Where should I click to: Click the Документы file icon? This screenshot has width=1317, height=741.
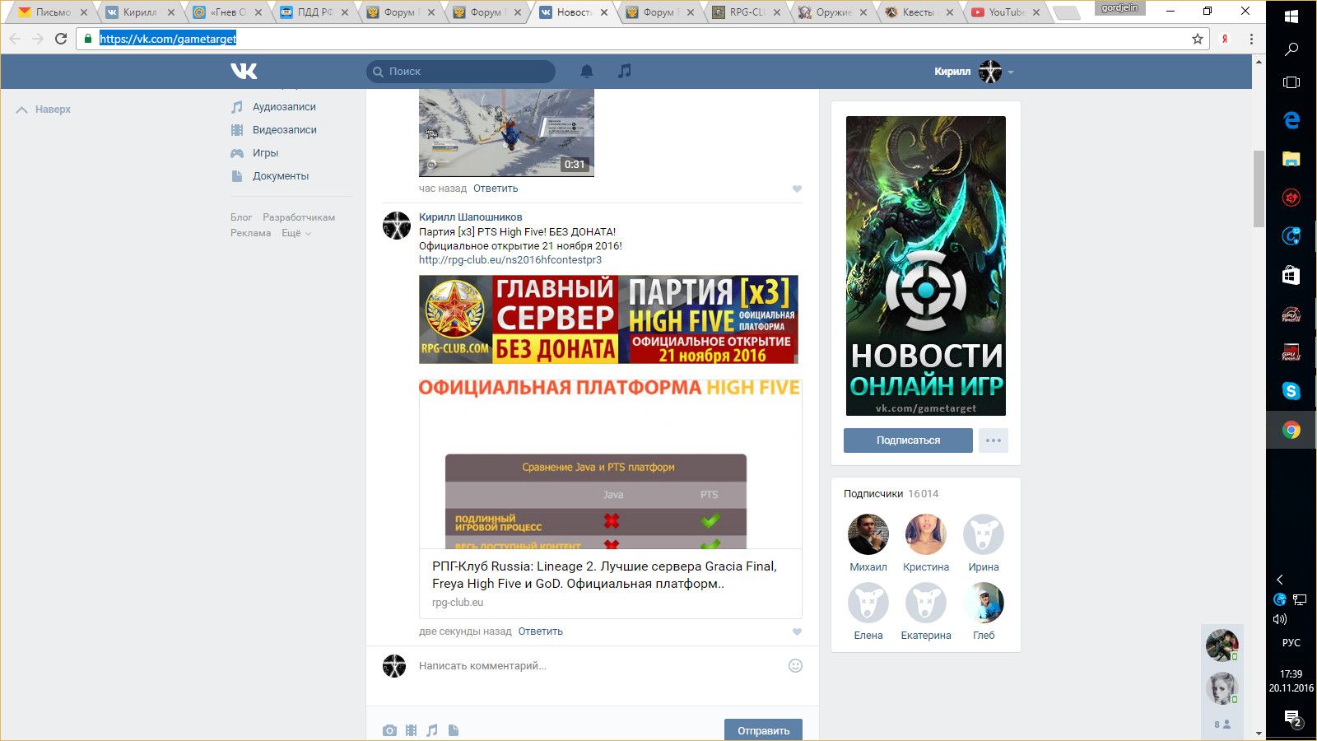(x=237, y=176)
